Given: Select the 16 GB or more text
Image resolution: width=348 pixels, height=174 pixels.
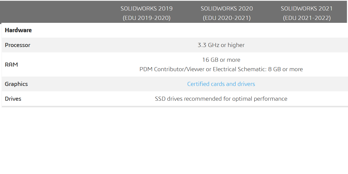Looking at the screenshot, I should coord(221,60).
